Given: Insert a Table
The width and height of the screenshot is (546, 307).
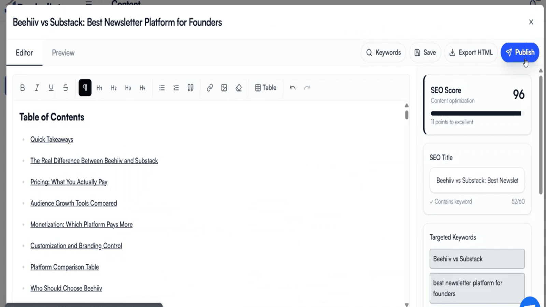Looking at the screenshot, I should (x=265, y=88).
